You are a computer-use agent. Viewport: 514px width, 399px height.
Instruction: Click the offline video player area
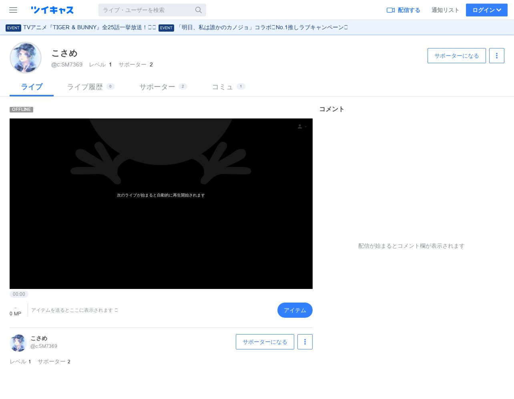tap(161, 204)
